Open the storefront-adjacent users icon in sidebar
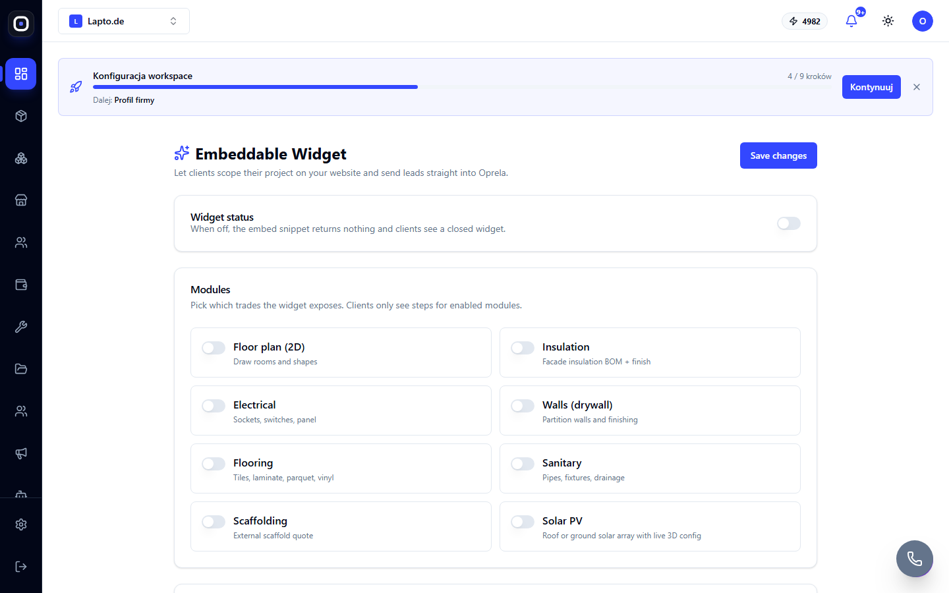This screenshot has height=593, width=949. (x=21, y=242)
